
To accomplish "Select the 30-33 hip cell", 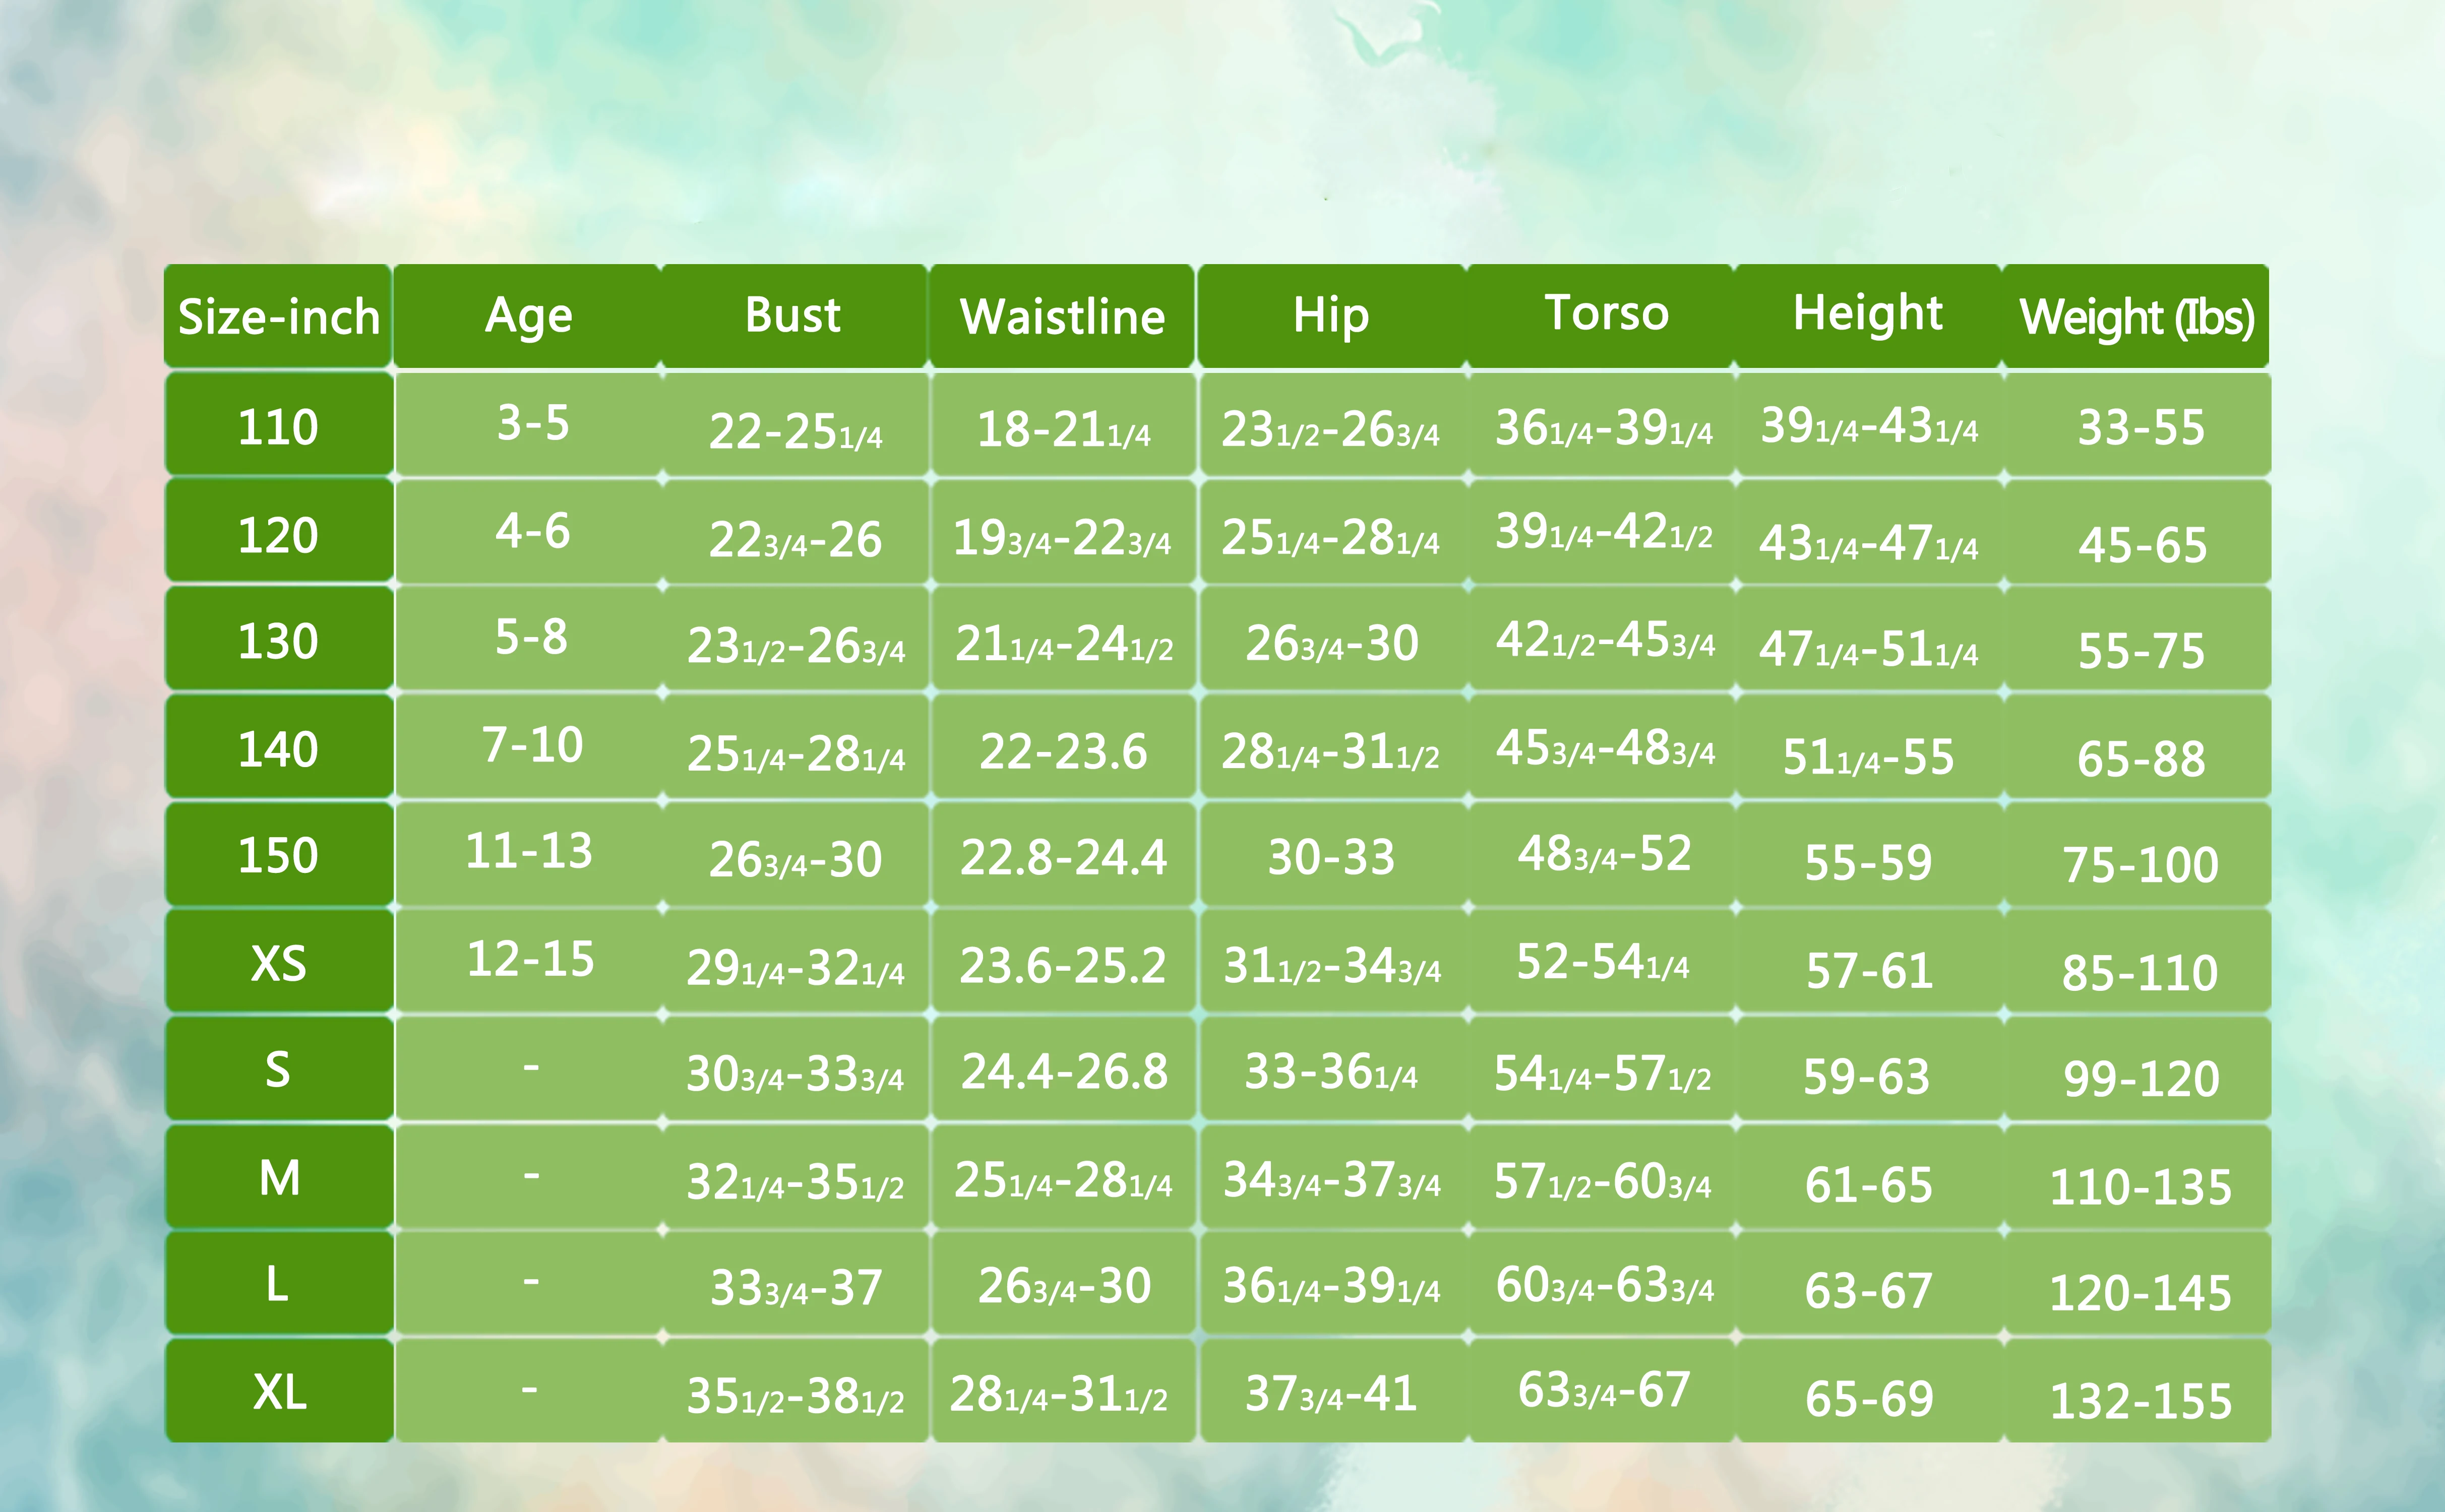I will [x=1331, y=857].
